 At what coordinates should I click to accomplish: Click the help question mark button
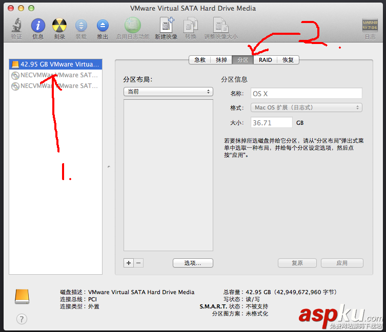[22, 319]
